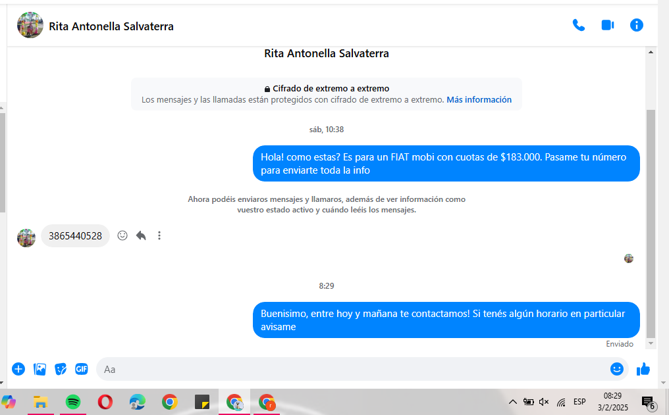
Task: Open the emoji picker in the message field
Action: [x=616, y=369]
